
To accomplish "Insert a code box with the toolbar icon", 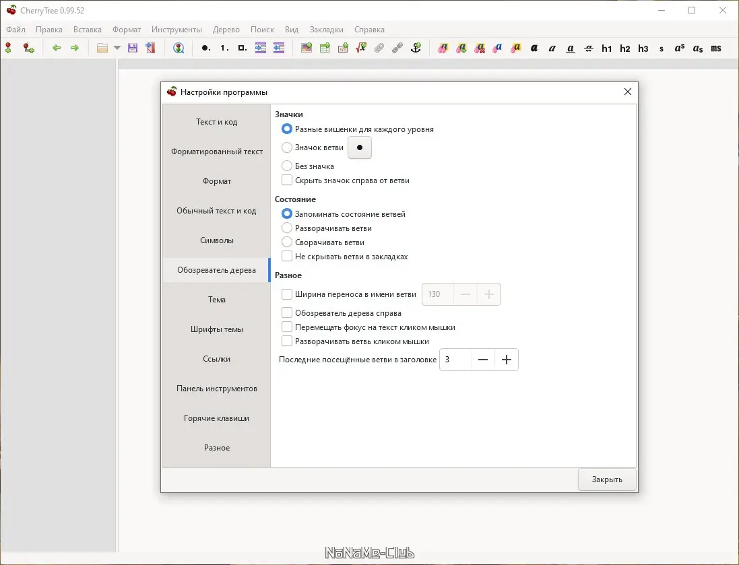I will click(343, 48).
